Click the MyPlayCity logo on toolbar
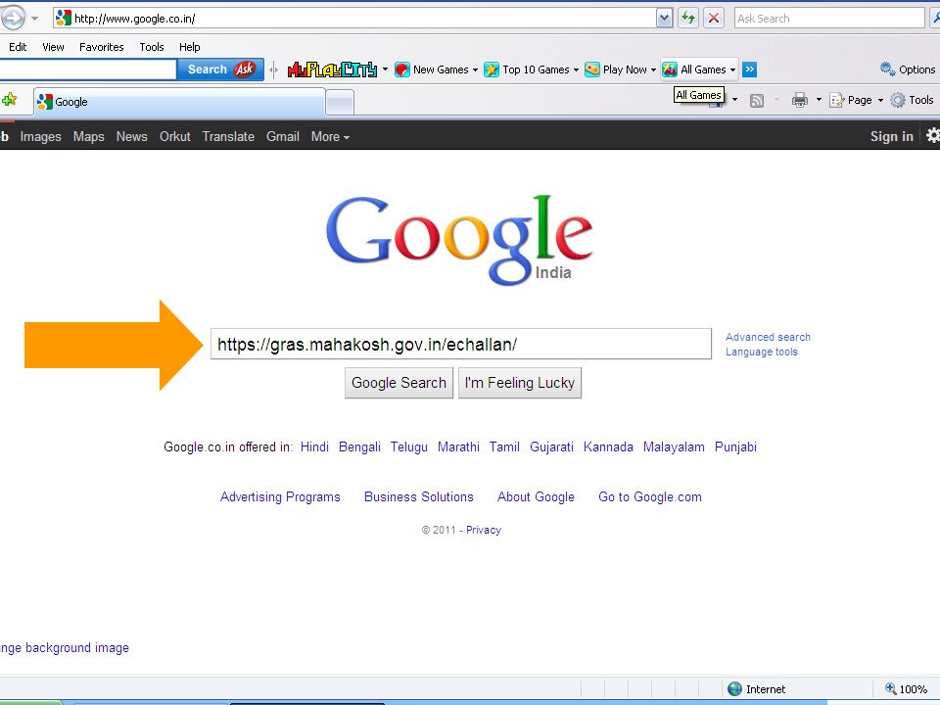Viewport: 940px width, 705px height. click(x=332, y=70)
